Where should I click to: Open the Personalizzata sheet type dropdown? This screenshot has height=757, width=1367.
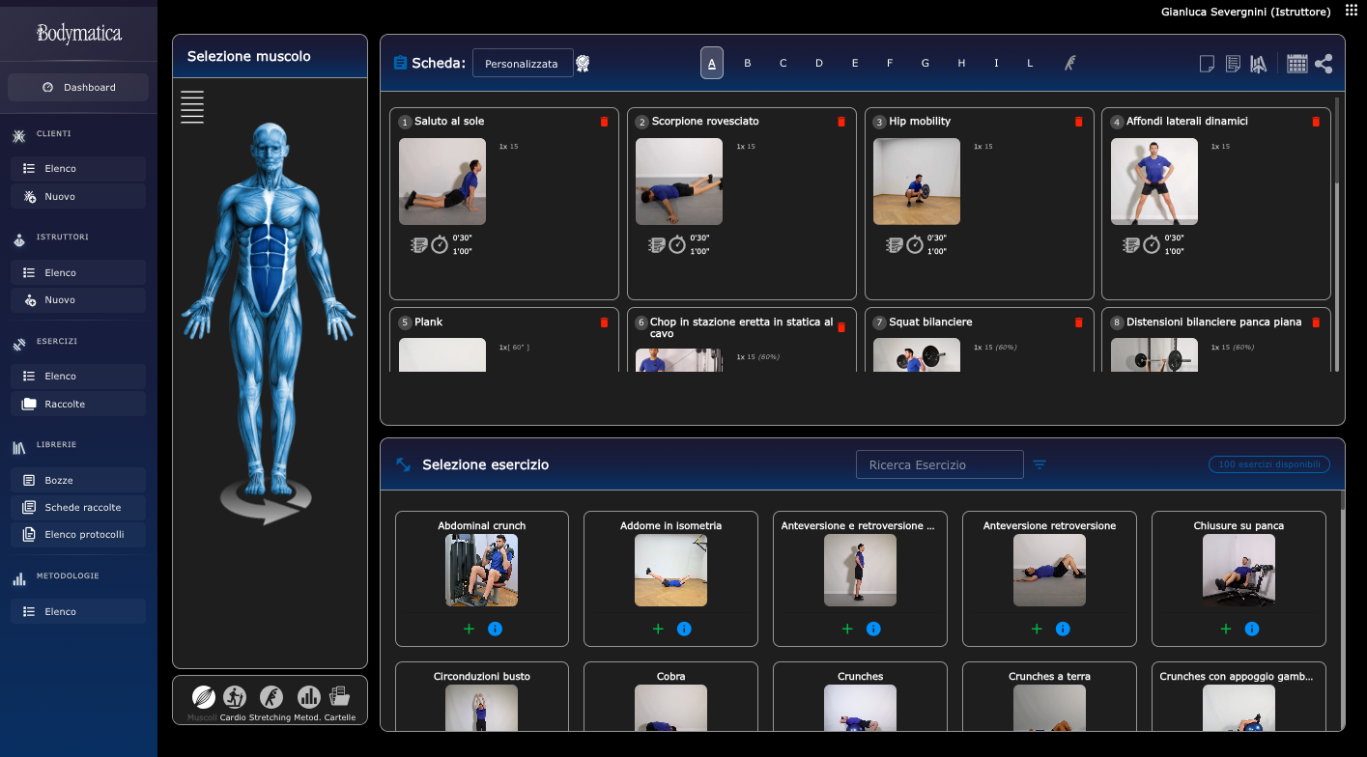coord(522,64)
